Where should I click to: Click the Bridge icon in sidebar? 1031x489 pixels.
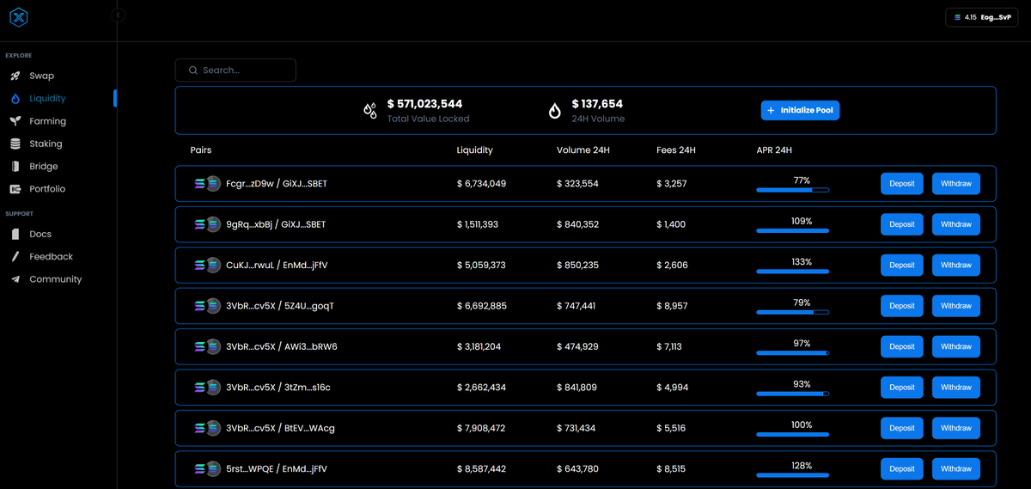(15, 166)
